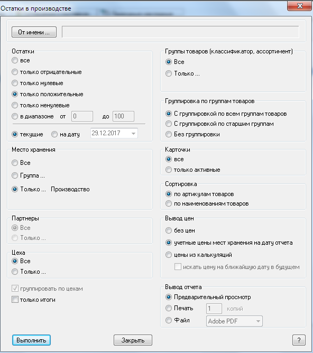Click the Выполнить button

tap(31, 340)
